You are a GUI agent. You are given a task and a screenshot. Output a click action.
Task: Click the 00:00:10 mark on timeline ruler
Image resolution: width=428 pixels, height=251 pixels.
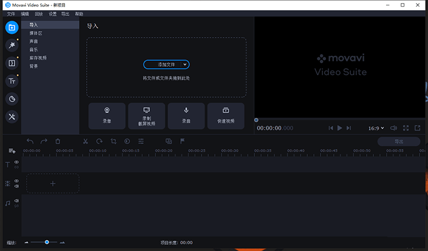98,151
